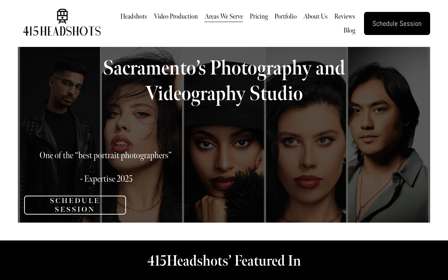Click the "best portrait photographers" quote text
The width and height of the screenshot is (448, 280).
click(x=105, y=155)
